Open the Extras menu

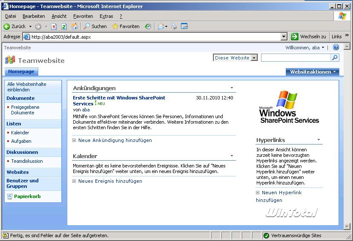[106, 16]
